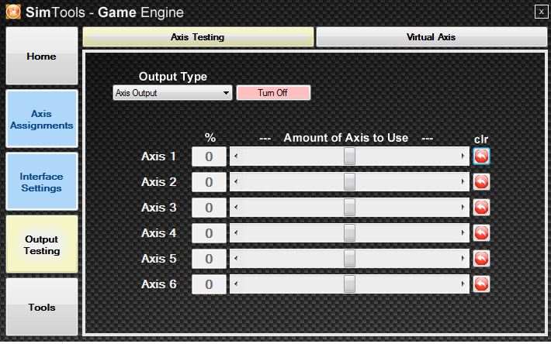Switch to the Virtual Axis tab
Screen dimensions: 551x344
(431, 37)
